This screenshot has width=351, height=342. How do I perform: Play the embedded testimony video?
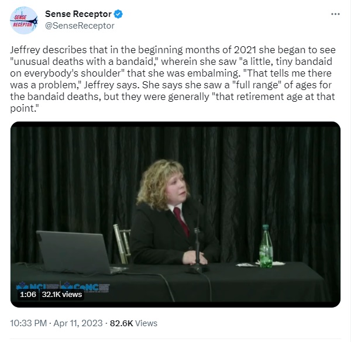click(175, 215)
